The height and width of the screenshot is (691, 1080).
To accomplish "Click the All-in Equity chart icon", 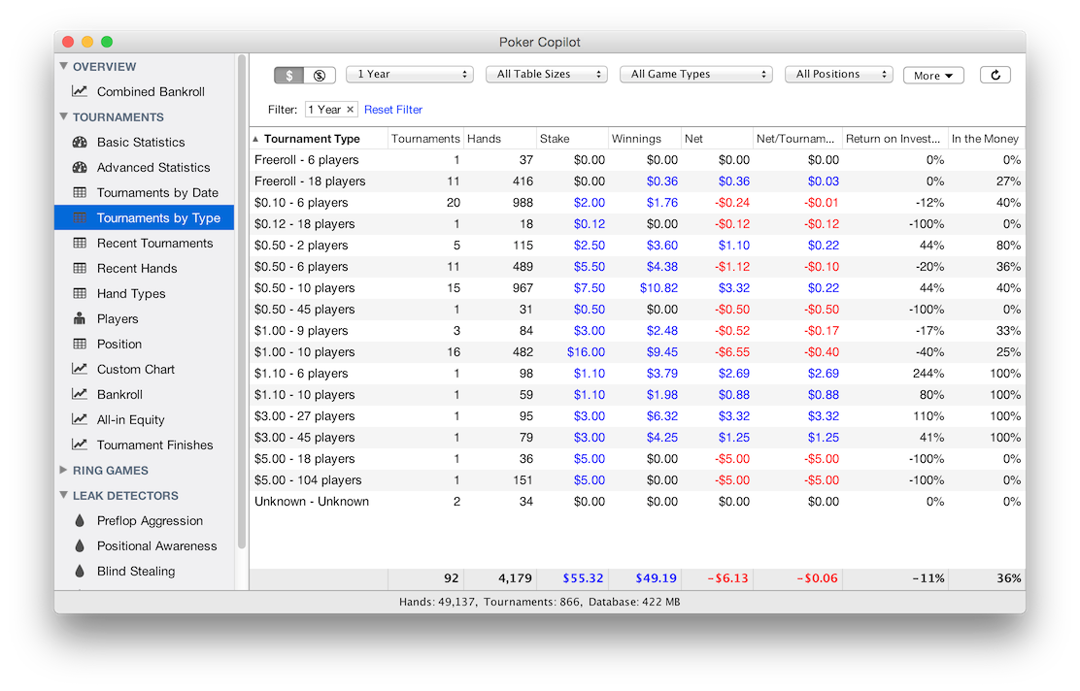I will pyautogui.click(x=80, y=419).
